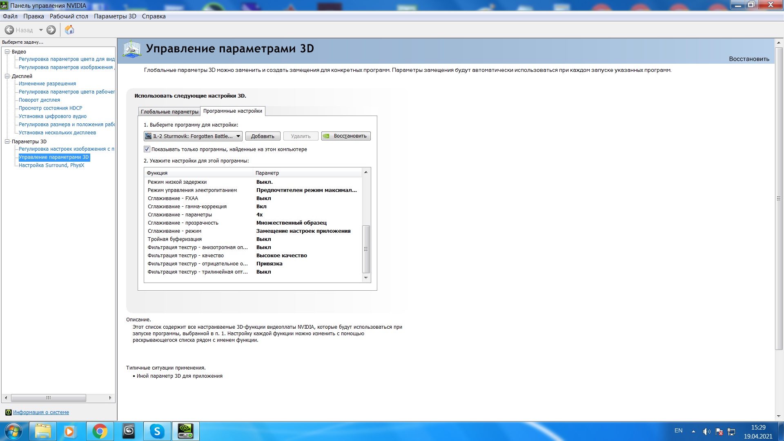Image resolution: width=784 pixels, height=441 pixels.
Task: Click the Восстановить program button
Action: coord(346,136)
